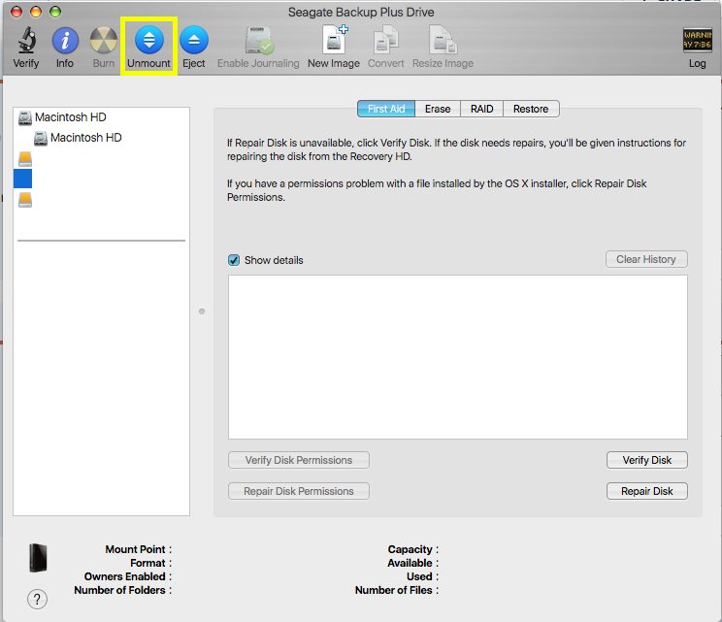Click the Convert toolbar icon
This screenshot has width=722, height=622.
point(386,40)
